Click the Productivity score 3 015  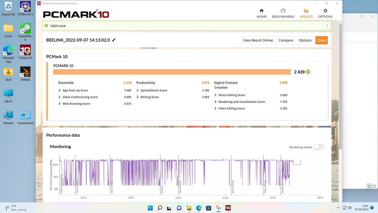click(206, 83)
